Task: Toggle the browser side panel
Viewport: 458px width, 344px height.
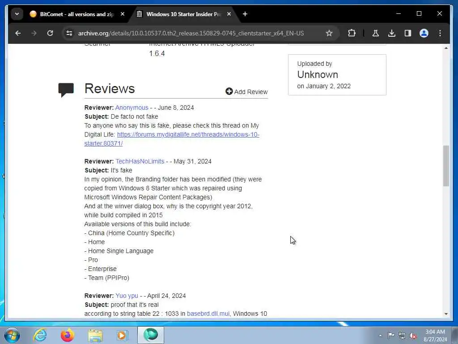Action: coord(408,33)
